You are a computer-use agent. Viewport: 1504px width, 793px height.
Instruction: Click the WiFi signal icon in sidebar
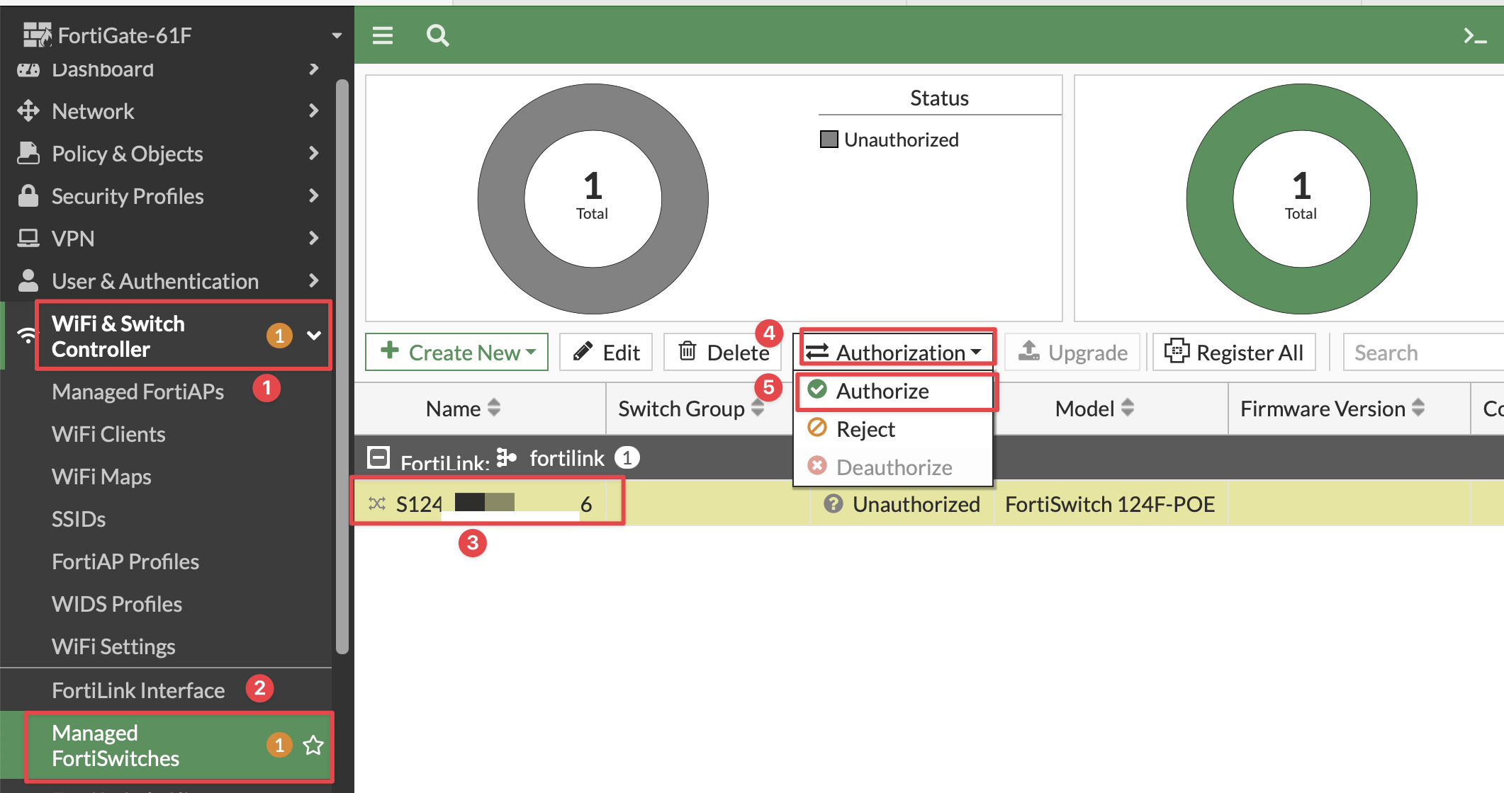(27, 336)
